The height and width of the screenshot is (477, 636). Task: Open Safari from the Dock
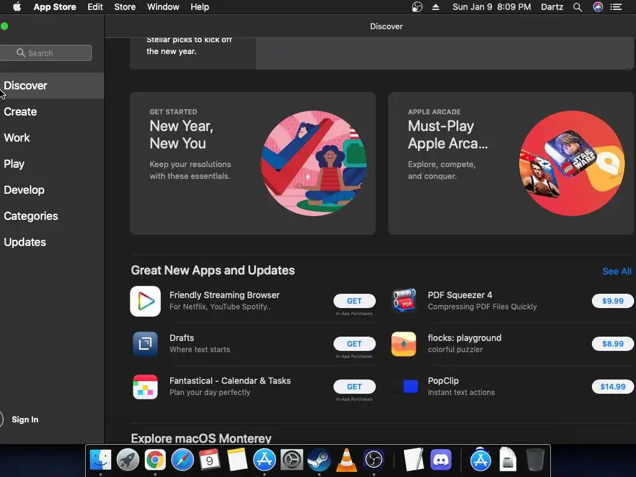(183, 460)
